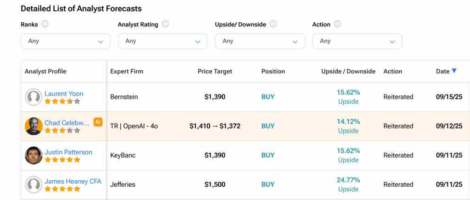
Task: Click the info icon beside Analyst Rating
Action: coord(165,24)
